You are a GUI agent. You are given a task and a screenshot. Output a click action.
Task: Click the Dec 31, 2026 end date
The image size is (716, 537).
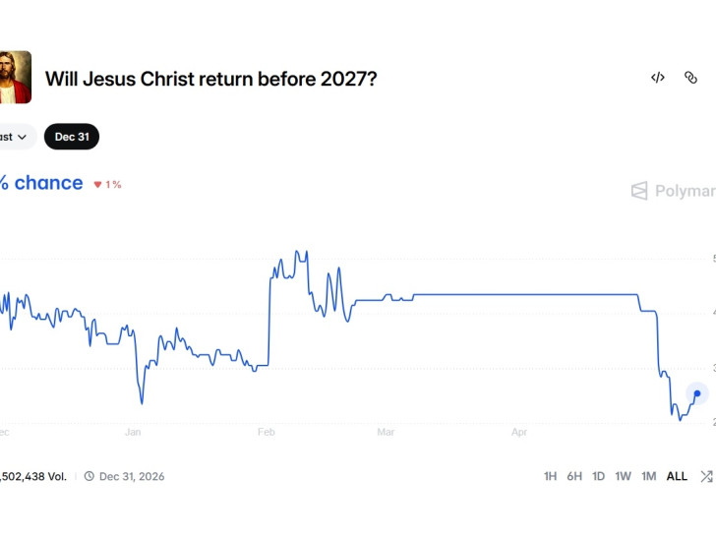pyautogui.click(x=132, y=476)
